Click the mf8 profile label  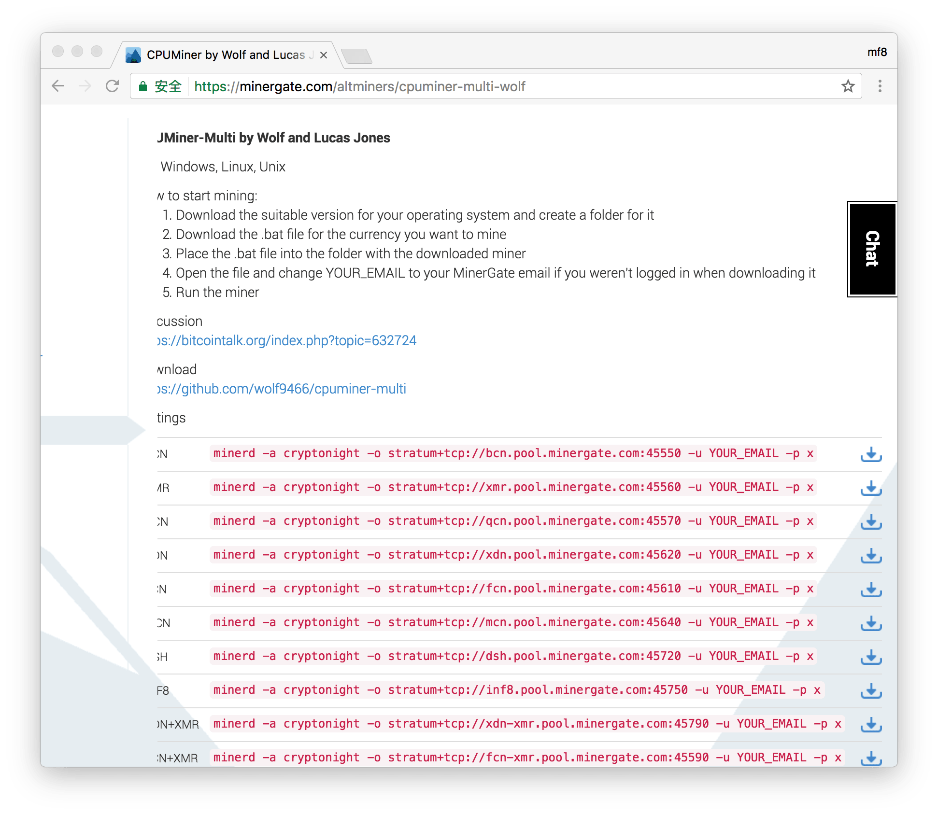pyautogui.click(x=877, y=52)
